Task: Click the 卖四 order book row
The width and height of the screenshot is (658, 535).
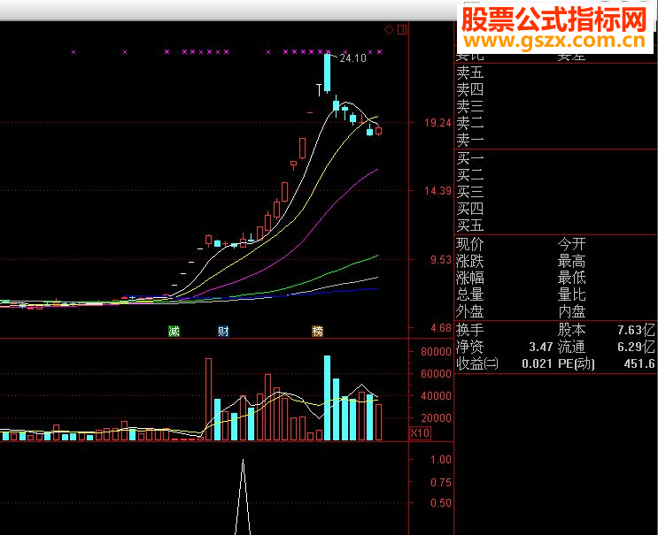Action: 555,89
